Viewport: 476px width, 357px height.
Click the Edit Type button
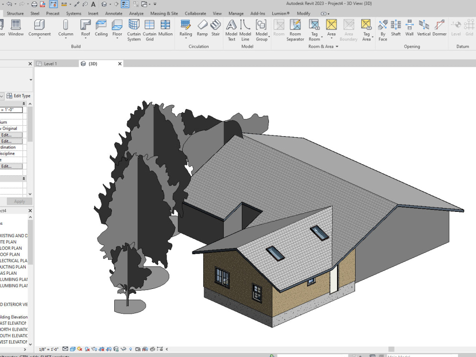21,96
